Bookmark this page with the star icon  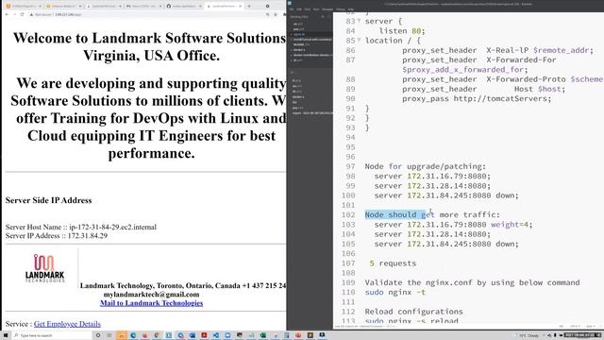coord(275,14)
